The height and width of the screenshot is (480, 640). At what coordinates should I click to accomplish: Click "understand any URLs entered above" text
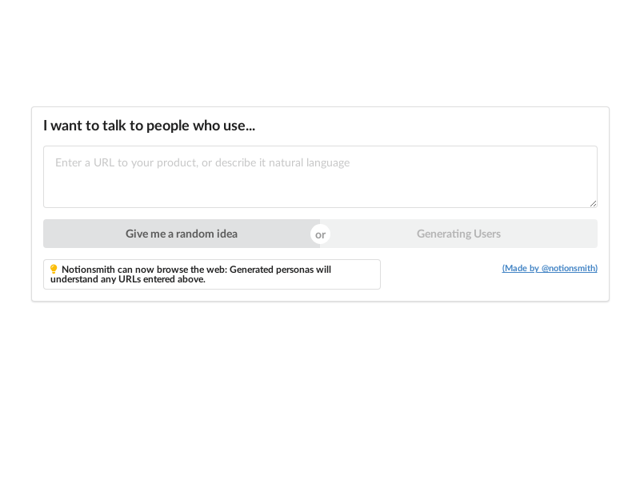pyautogui.click(x=128, y=279)
